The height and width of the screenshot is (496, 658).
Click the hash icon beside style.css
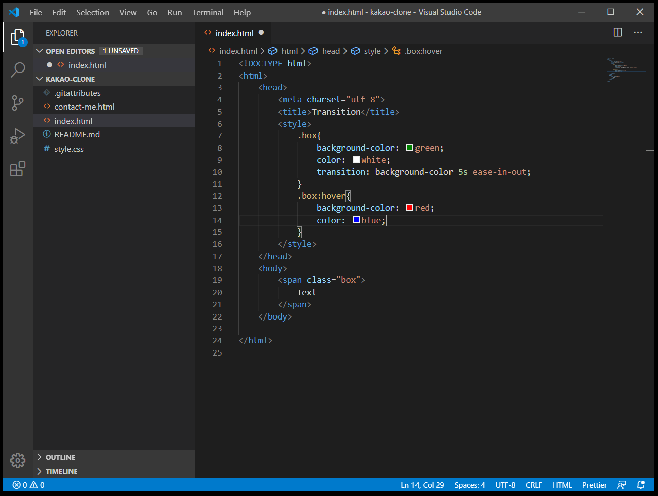click(x=47, y=149)
